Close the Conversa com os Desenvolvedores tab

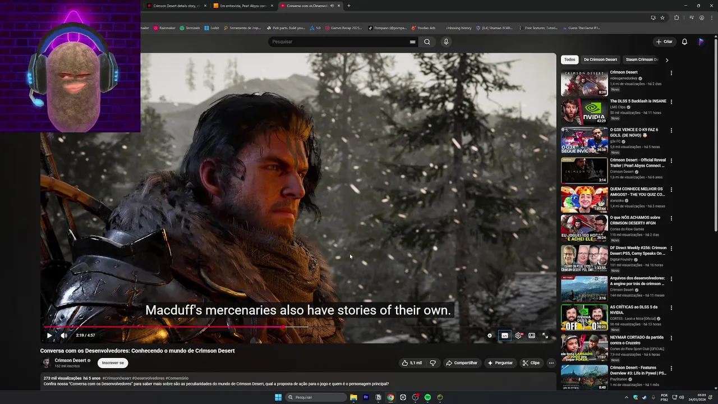coord(339,6)
